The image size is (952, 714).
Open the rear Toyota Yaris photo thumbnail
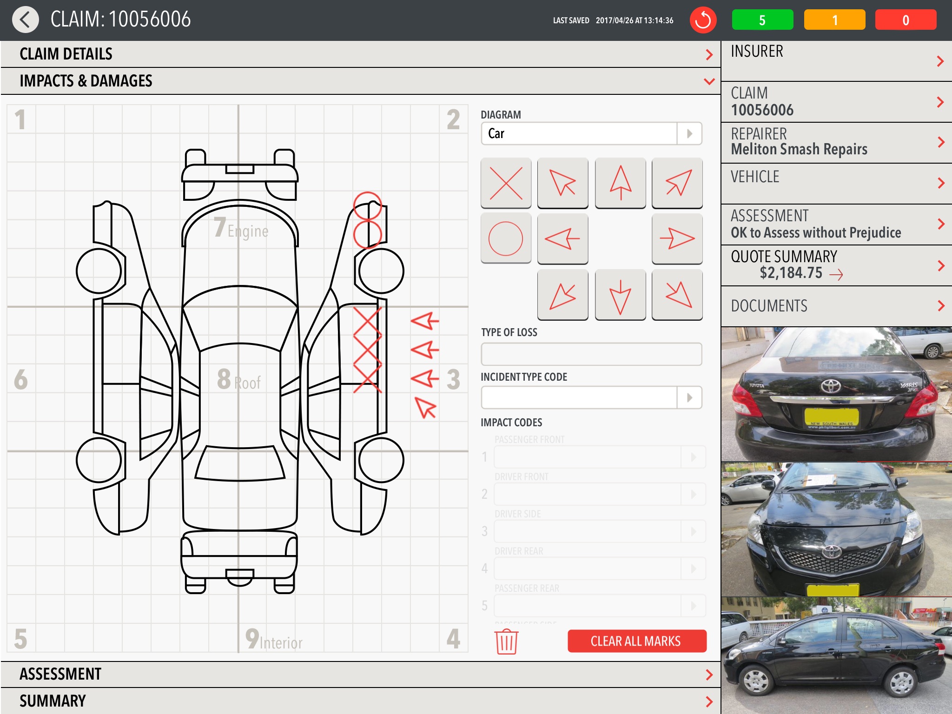(x=836, y=394)
